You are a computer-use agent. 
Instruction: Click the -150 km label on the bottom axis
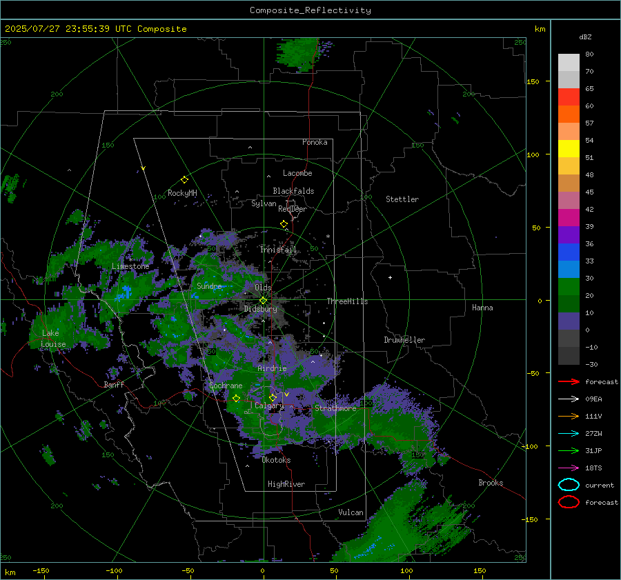41,570
